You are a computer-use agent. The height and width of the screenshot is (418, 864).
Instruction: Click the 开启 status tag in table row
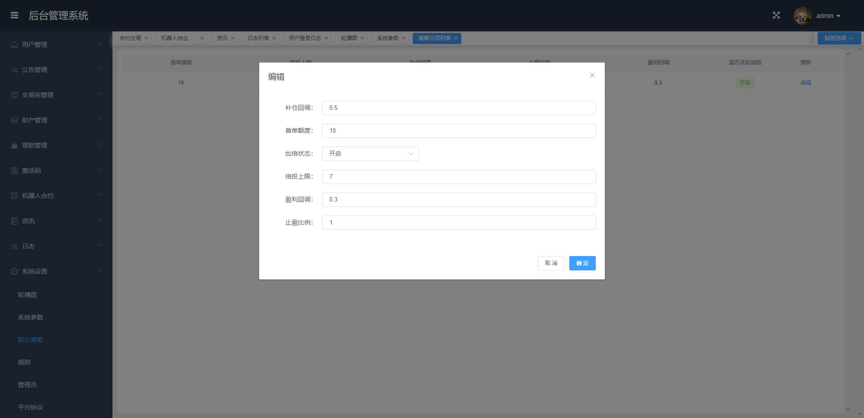pyautogui.click(x=745, y=82)
